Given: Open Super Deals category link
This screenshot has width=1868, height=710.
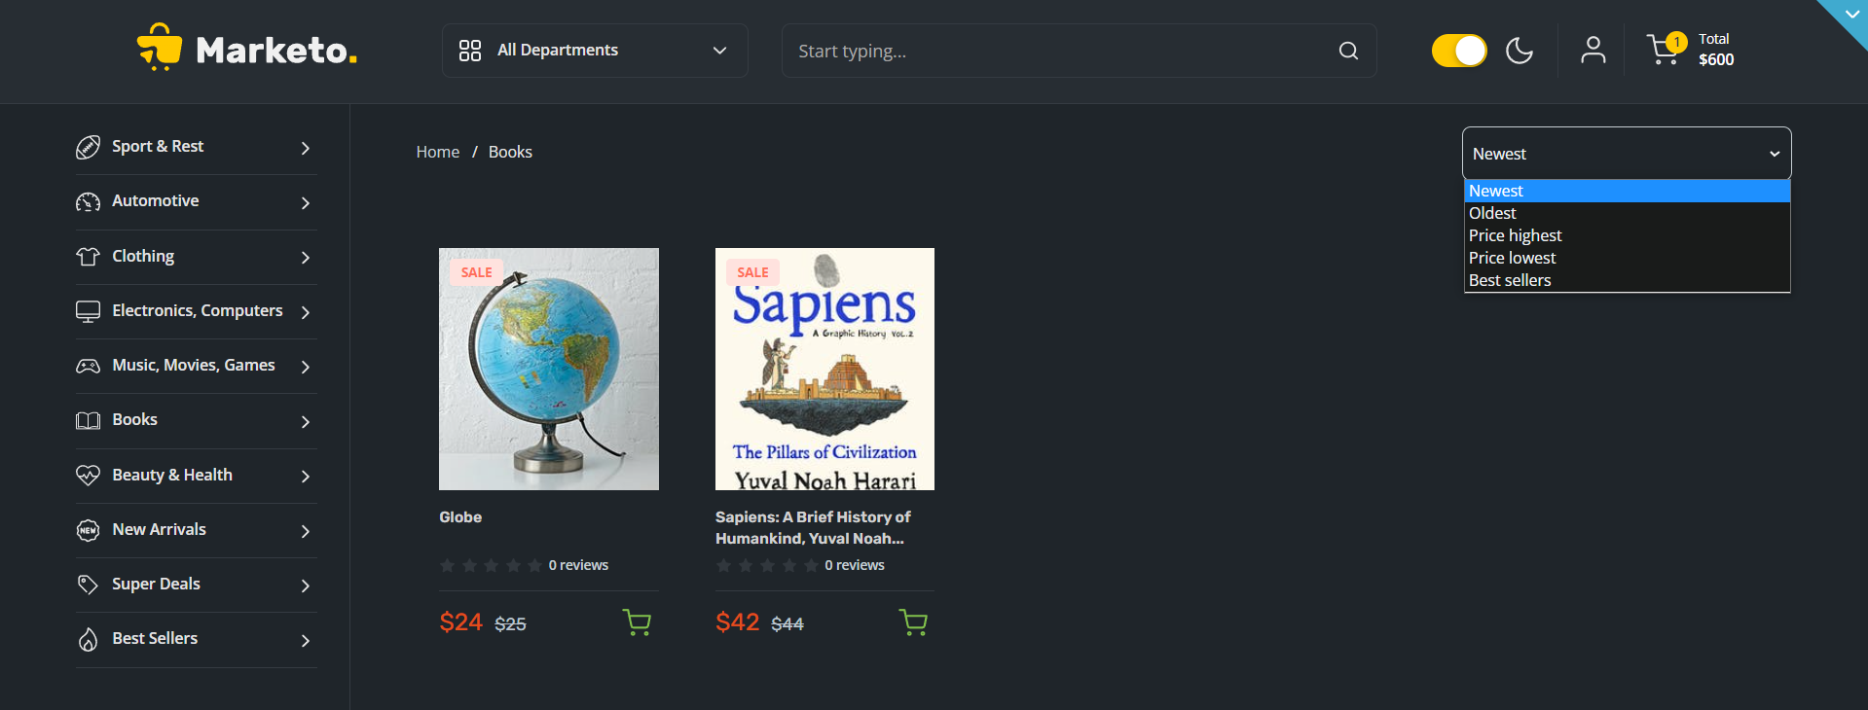Looking at the screenshot, I should tap(156, 584).
